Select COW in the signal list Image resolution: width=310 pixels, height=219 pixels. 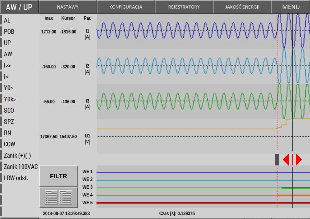click(x=9, y=144)
